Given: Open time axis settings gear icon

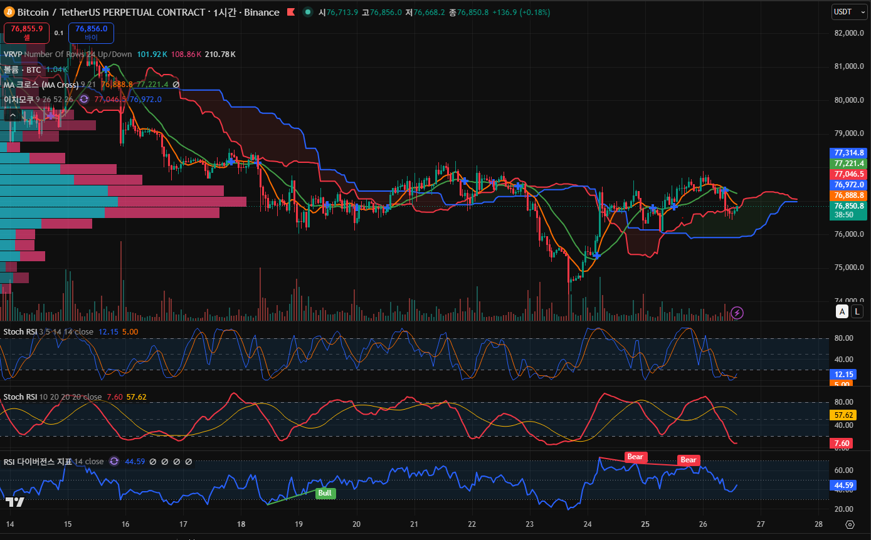Looking at the screenshot, I should [850, 524].
